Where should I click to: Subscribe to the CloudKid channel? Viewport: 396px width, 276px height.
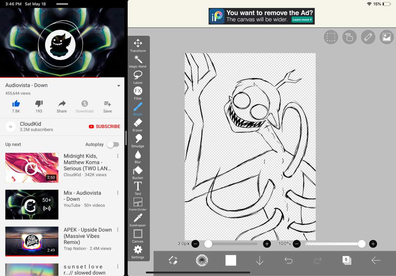[104, 127]
